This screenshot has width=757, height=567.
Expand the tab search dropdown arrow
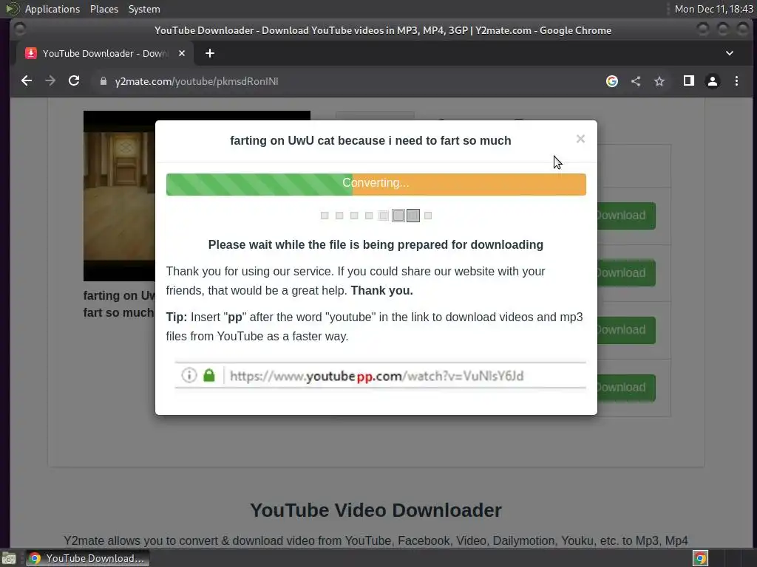coord(730,53)
